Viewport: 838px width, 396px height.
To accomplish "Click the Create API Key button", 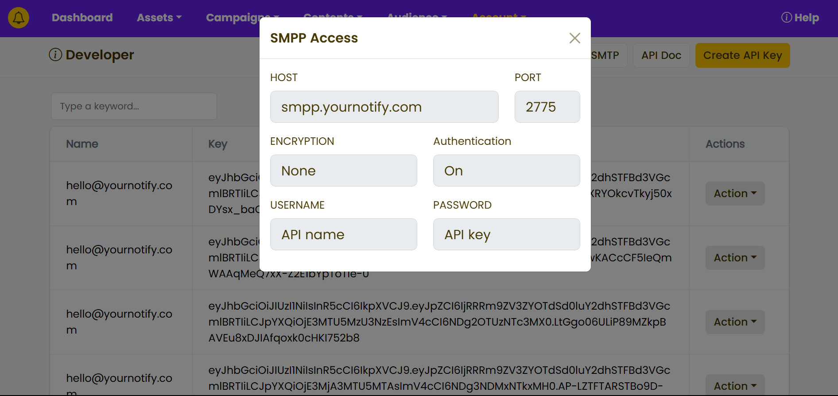I will [x=742, y=55].
